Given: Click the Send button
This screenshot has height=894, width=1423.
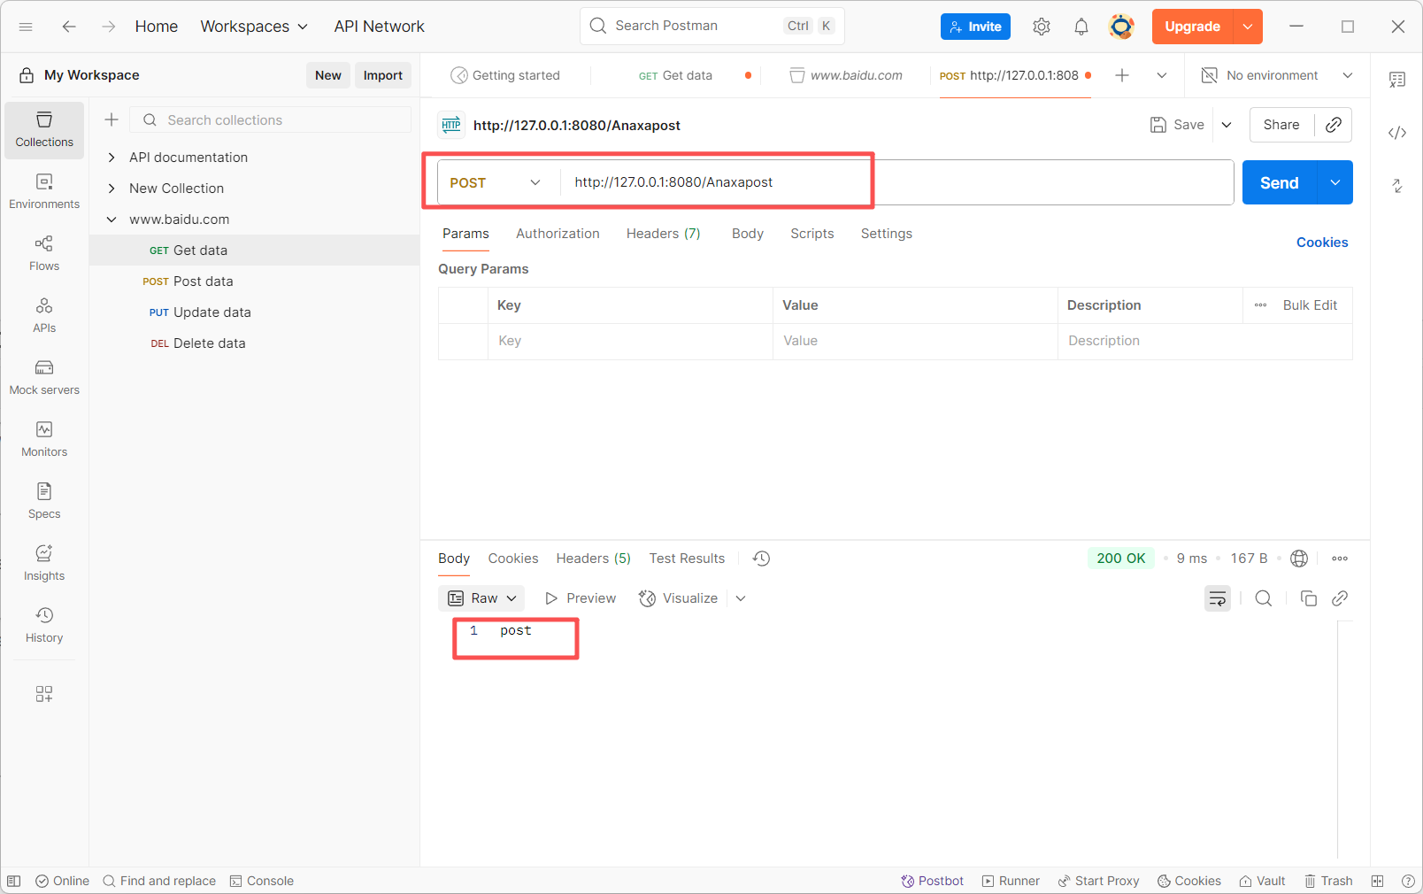Looking at the screenshot, I should coord(1280,182).
